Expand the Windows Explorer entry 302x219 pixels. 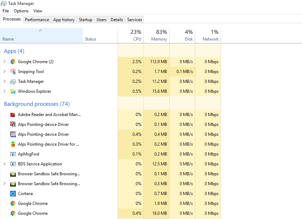pos(5,91)
